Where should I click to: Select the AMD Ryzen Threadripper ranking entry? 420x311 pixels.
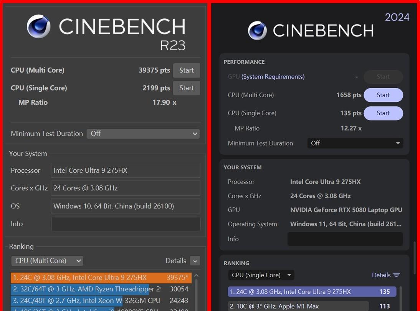[x=101, y=289]
